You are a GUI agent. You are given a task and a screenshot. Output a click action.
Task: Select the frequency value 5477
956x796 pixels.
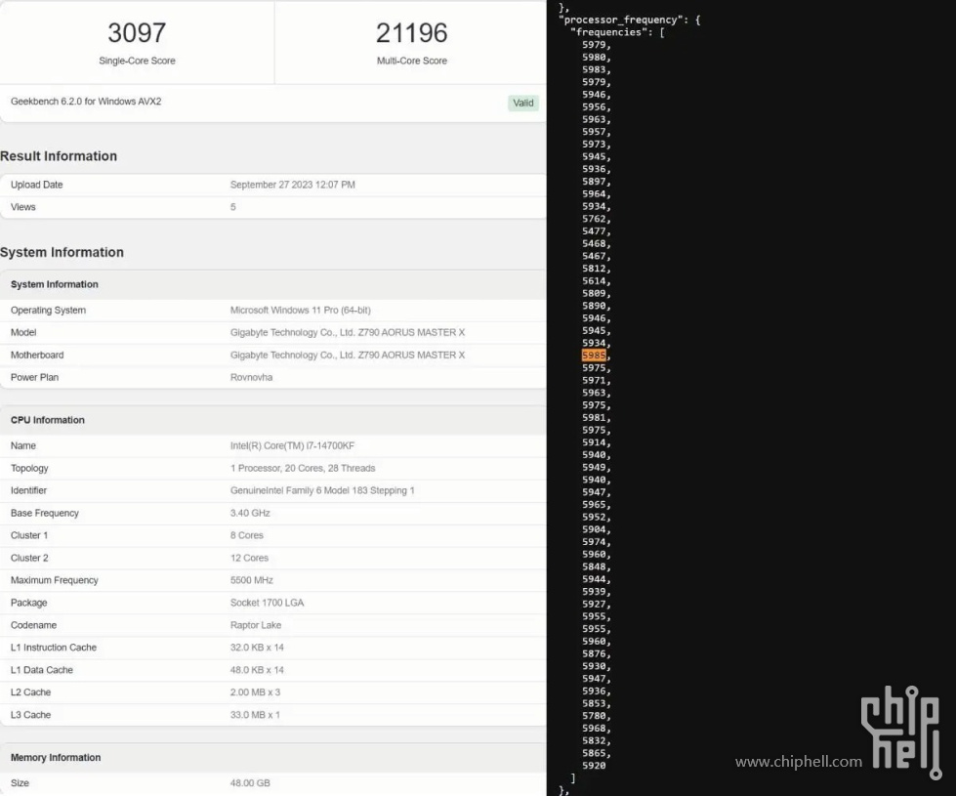point(594,231)
